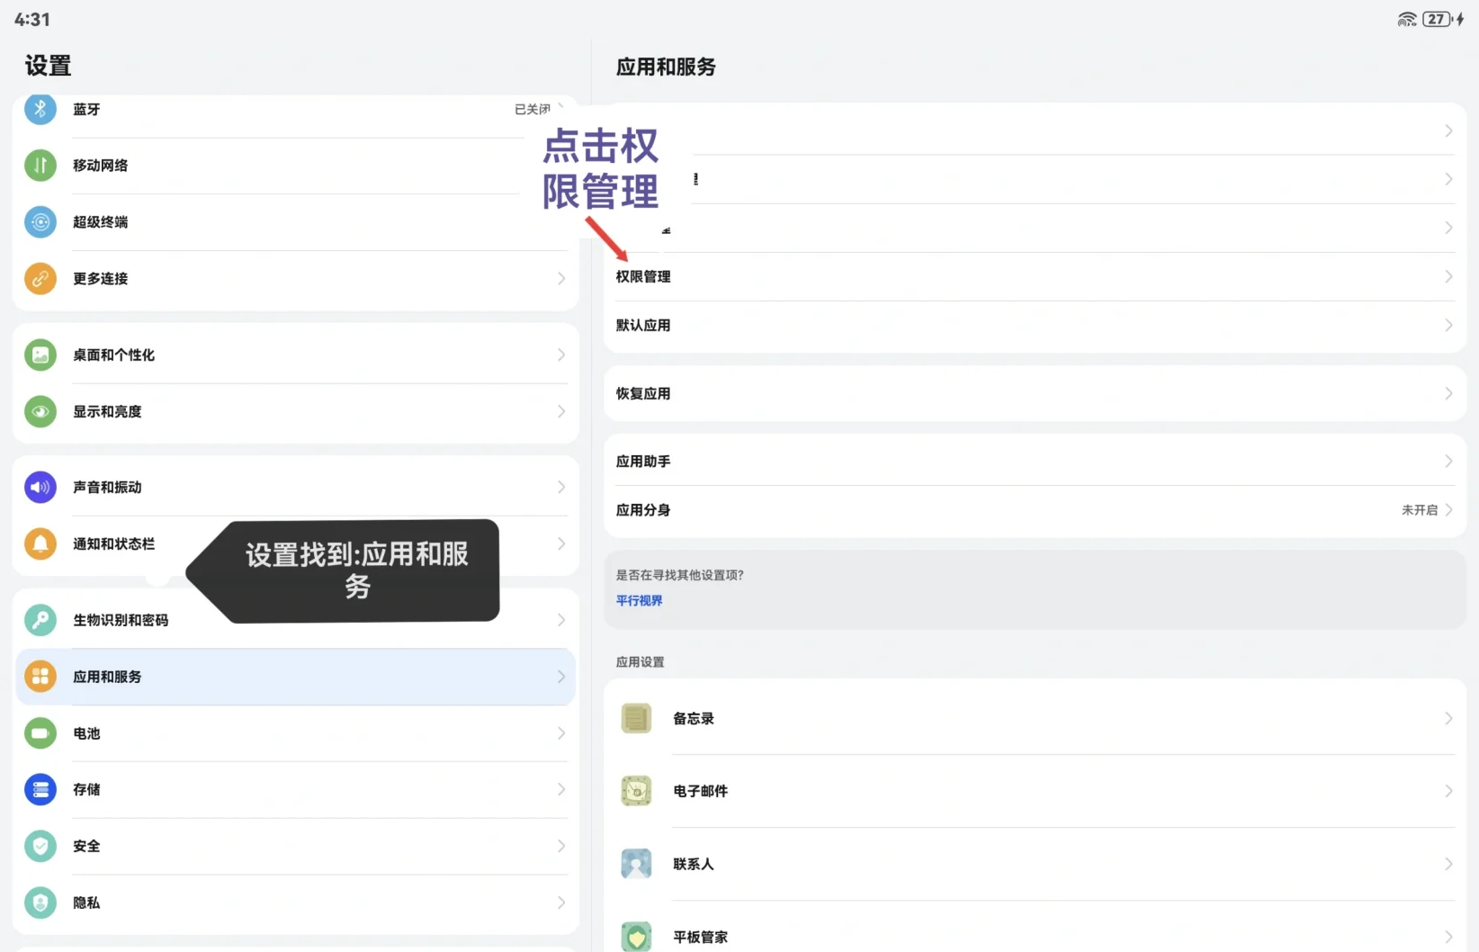The height and width of the screenshot is (952, 1479).
Task: Expand chevron on 恢复应用 row
Action: 1448,393
